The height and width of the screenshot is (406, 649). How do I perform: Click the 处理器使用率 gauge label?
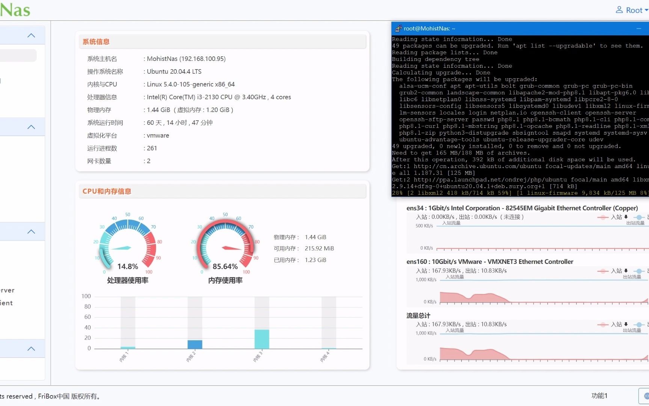click(128, 280)
